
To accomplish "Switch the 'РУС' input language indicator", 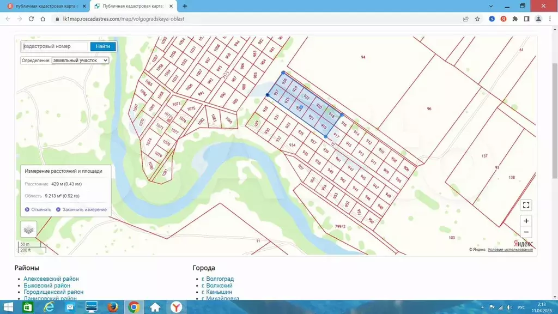I will click(x=521, y=307).
